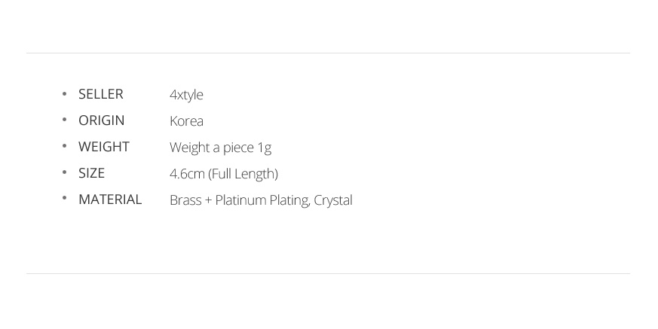This screenshot has height=329, width=658.
Task: Select the 4xtyle seller name
Action: [x=186, y=95]
